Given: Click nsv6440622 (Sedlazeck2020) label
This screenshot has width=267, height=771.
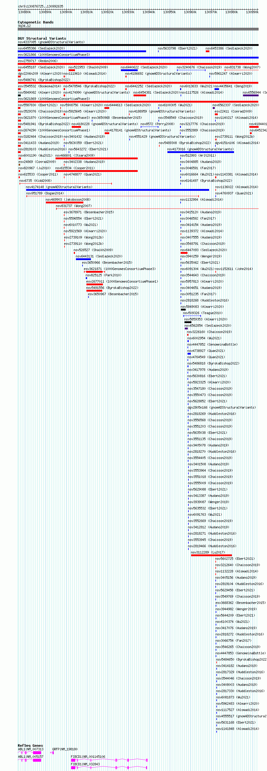Looking at the screenshot, I should tap(144, 67).
